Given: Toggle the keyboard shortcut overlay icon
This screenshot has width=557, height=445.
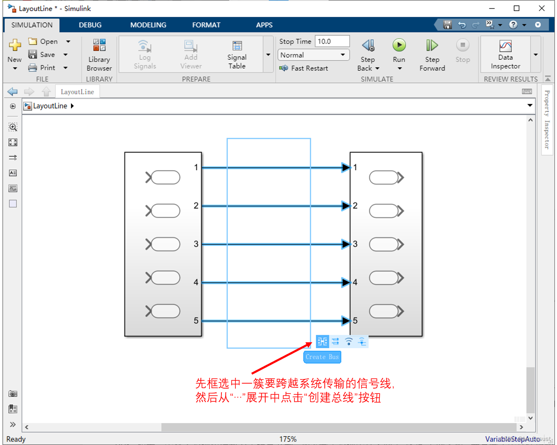Looking at the screenshot, I should (526, 91).
